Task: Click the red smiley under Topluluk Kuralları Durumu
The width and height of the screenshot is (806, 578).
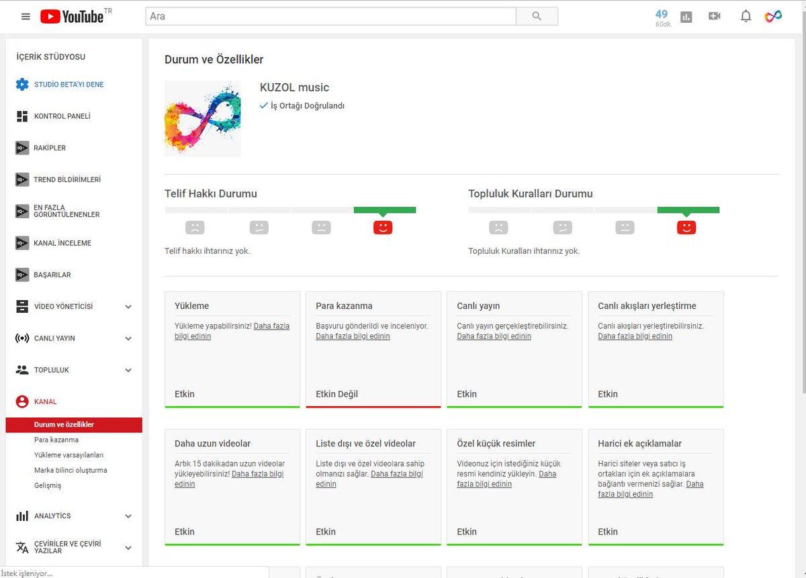Action: 686,227
